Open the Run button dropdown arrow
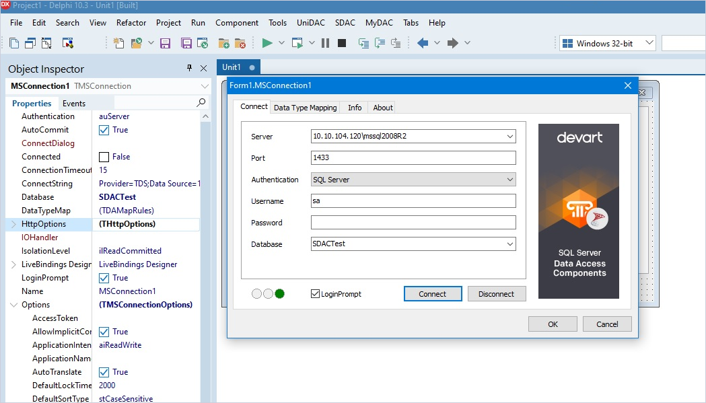The image size is (706, 403). click(281, 43)
